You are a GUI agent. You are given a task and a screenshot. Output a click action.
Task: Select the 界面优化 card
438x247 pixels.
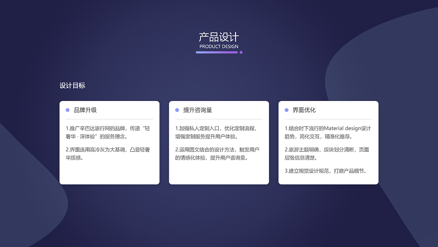pos(328,142)
